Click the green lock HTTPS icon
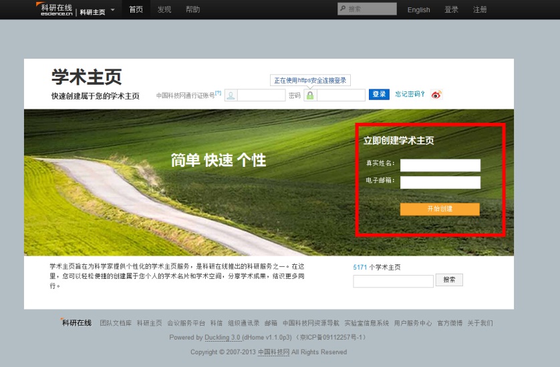 point(310,95)
